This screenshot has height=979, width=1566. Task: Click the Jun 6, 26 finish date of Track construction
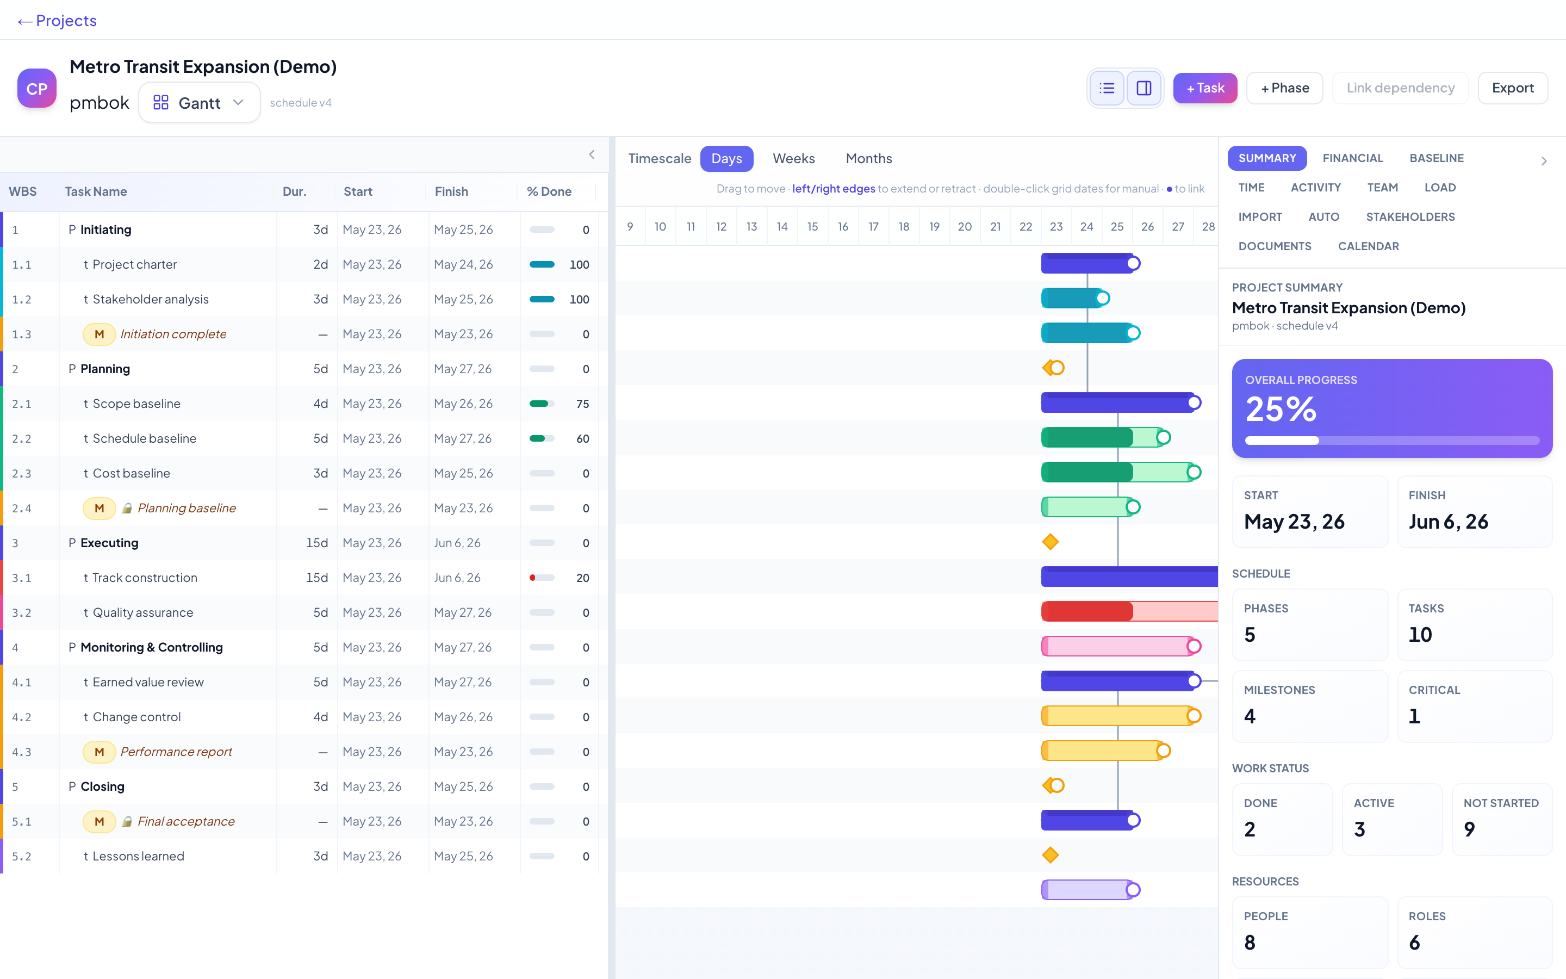coord(457,578)
